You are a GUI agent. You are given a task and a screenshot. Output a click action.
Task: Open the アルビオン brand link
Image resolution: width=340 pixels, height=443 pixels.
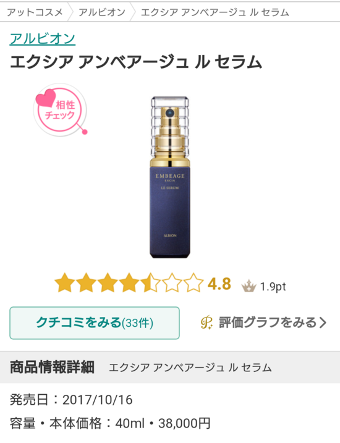tap(43, 38)
